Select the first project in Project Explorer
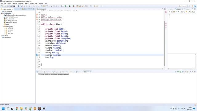Image resolution: width=197 pixels, height=111 pixels. tap(8, 11)
